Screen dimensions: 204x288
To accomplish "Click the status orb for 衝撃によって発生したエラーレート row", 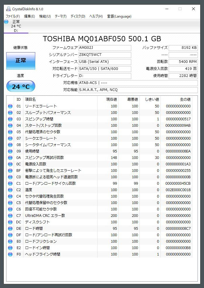I will tap(10, 170).
